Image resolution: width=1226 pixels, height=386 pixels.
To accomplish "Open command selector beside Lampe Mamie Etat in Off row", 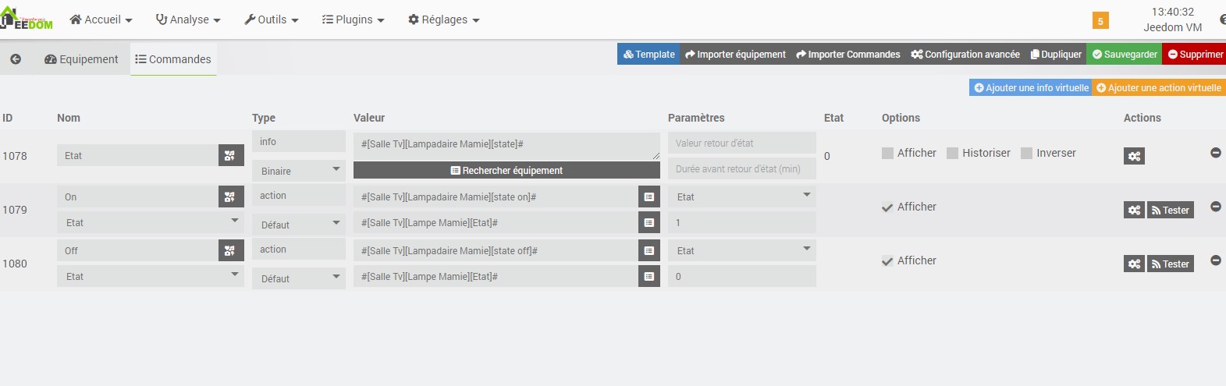I will pyautogui.click(x=649, y=277).
